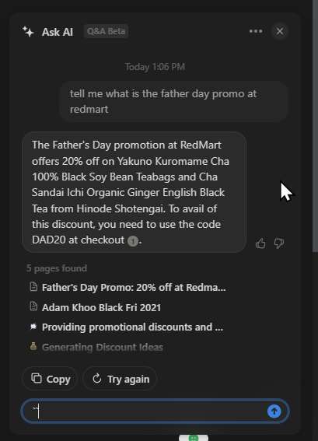
Task: Open Father's Day Promo: 20% off page
Action: coord(134,288)
